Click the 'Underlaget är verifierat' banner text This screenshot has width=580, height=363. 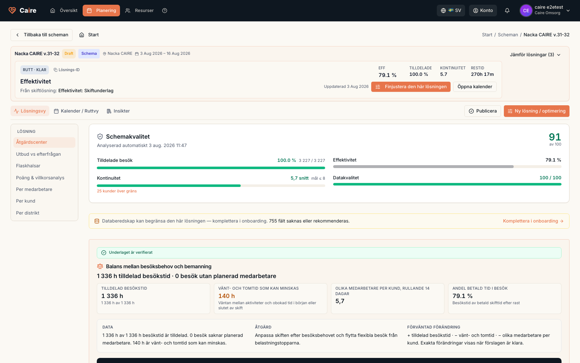click(x=131, y=253)
